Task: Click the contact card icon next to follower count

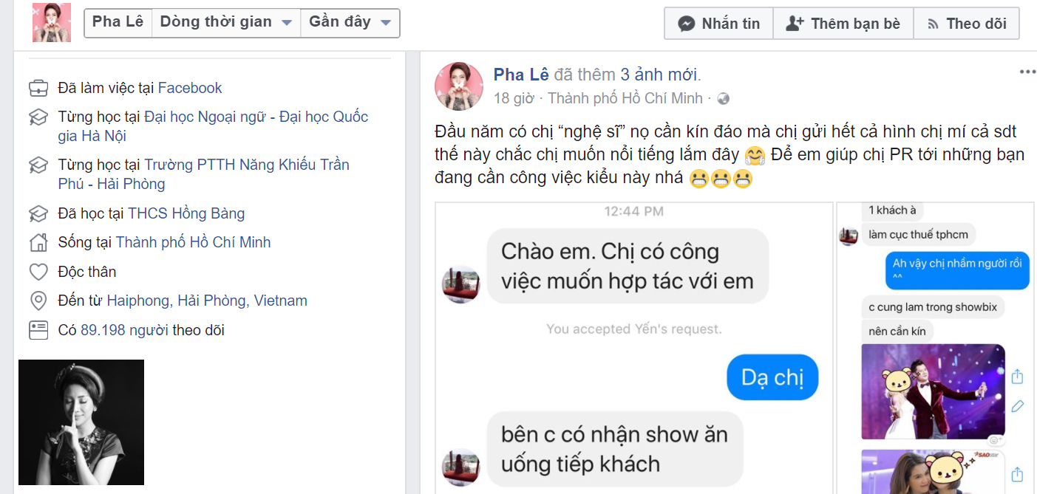Action: click(38, 330)
